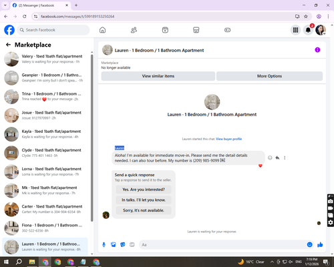Click the heart reaction on Lauren's message
This screenshot has height=267, width=334.
[261, 166]
